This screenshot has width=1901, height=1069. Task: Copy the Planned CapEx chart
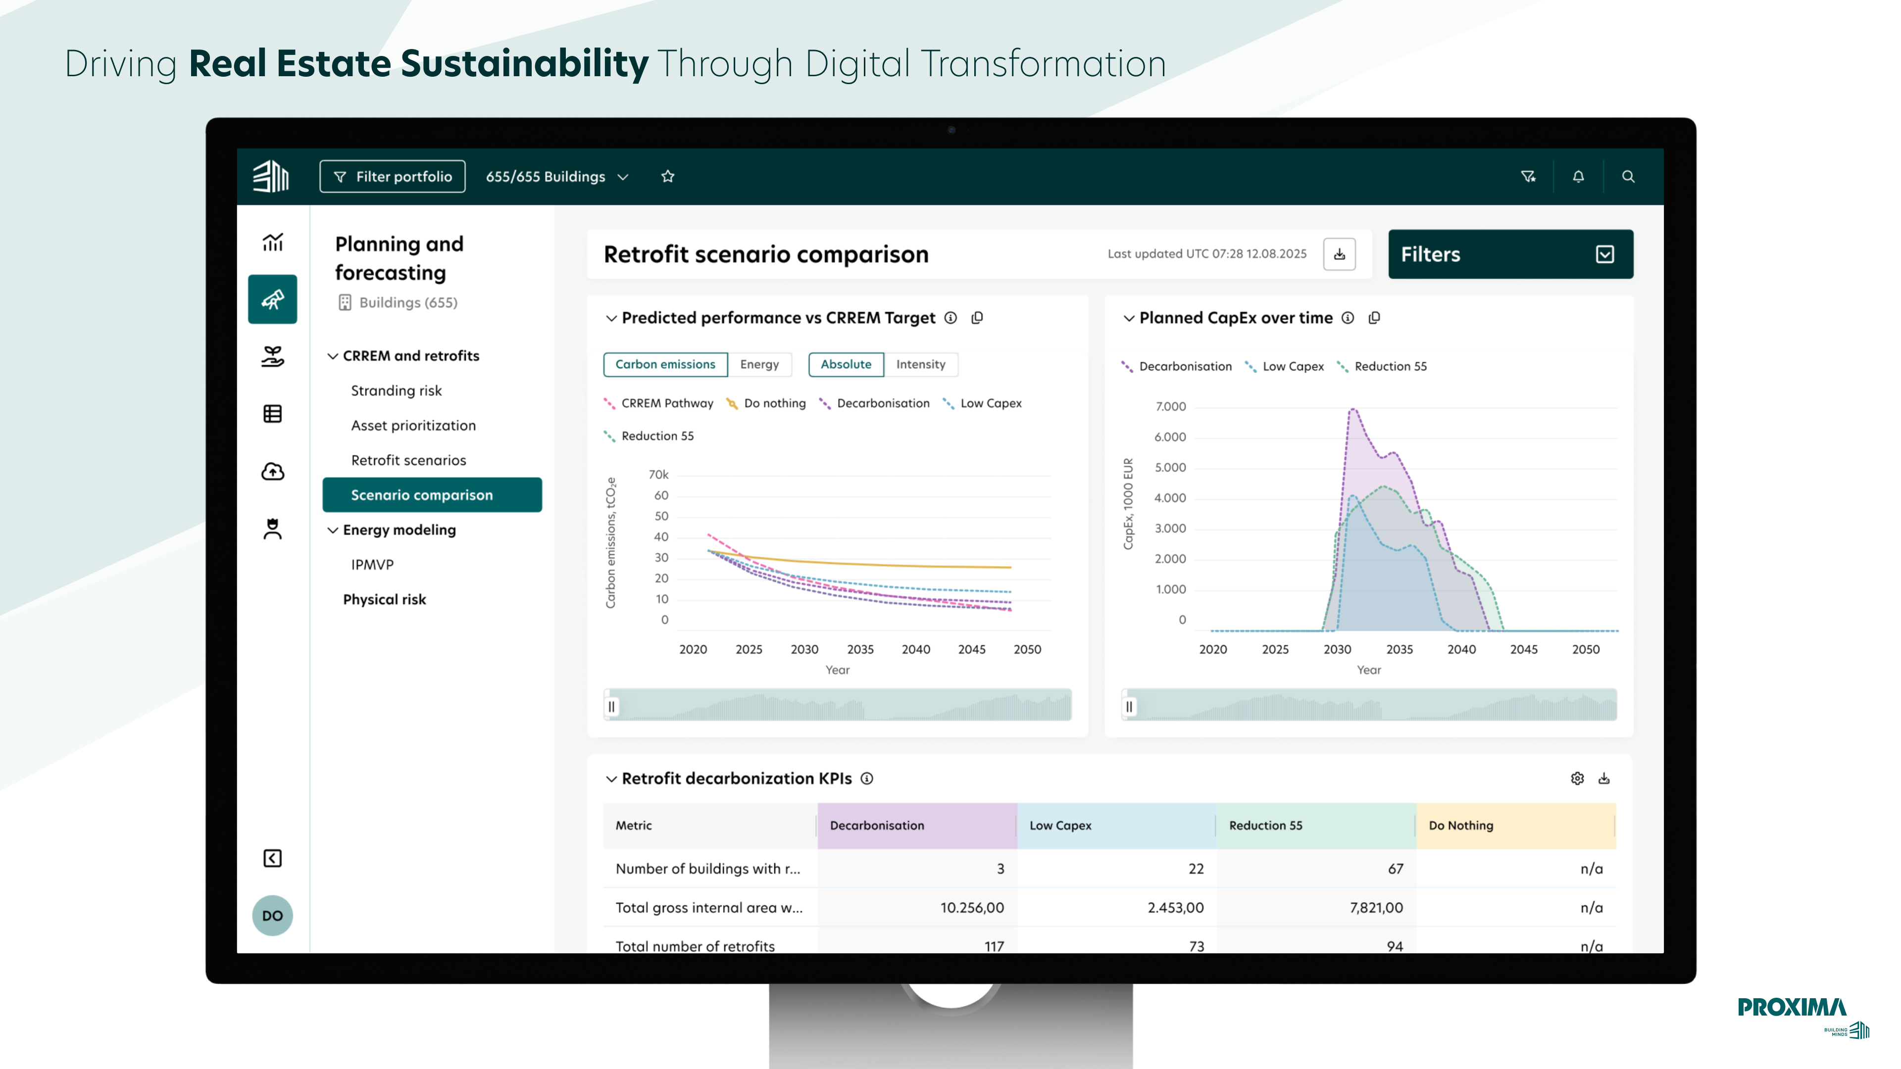click(1374, 318)
